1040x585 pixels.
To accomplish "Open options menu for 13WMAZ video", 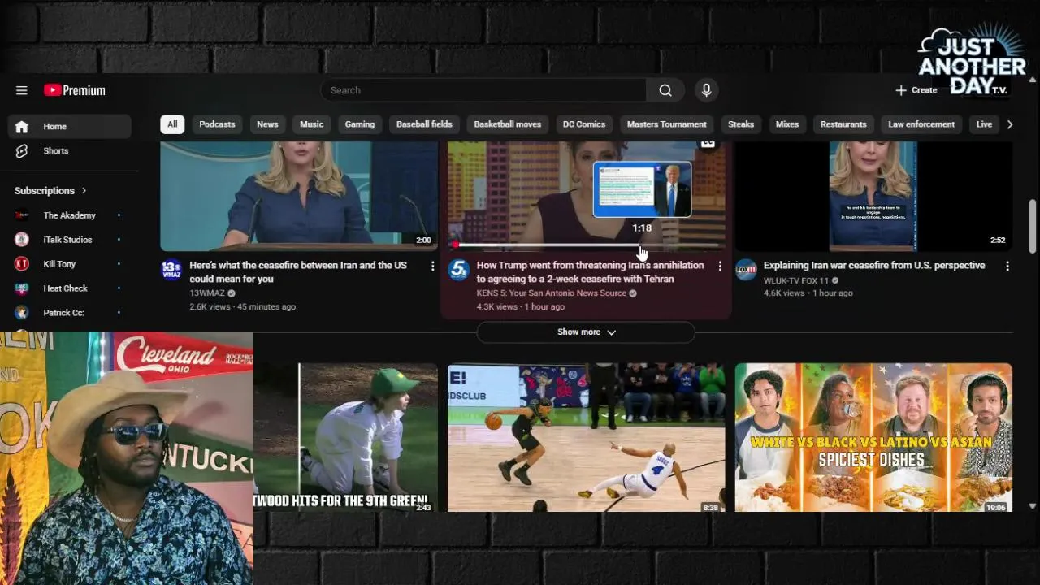I will pyautogui.click(x=432, y=266).
